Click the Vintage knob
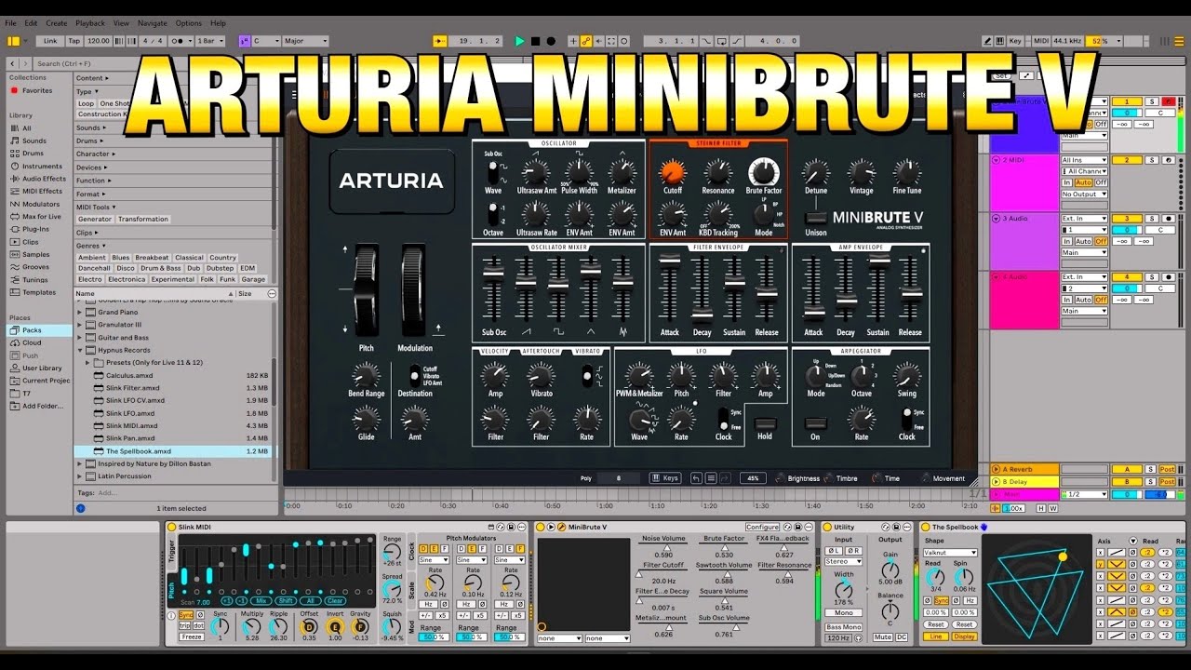1191x670 pixels. 862,171
